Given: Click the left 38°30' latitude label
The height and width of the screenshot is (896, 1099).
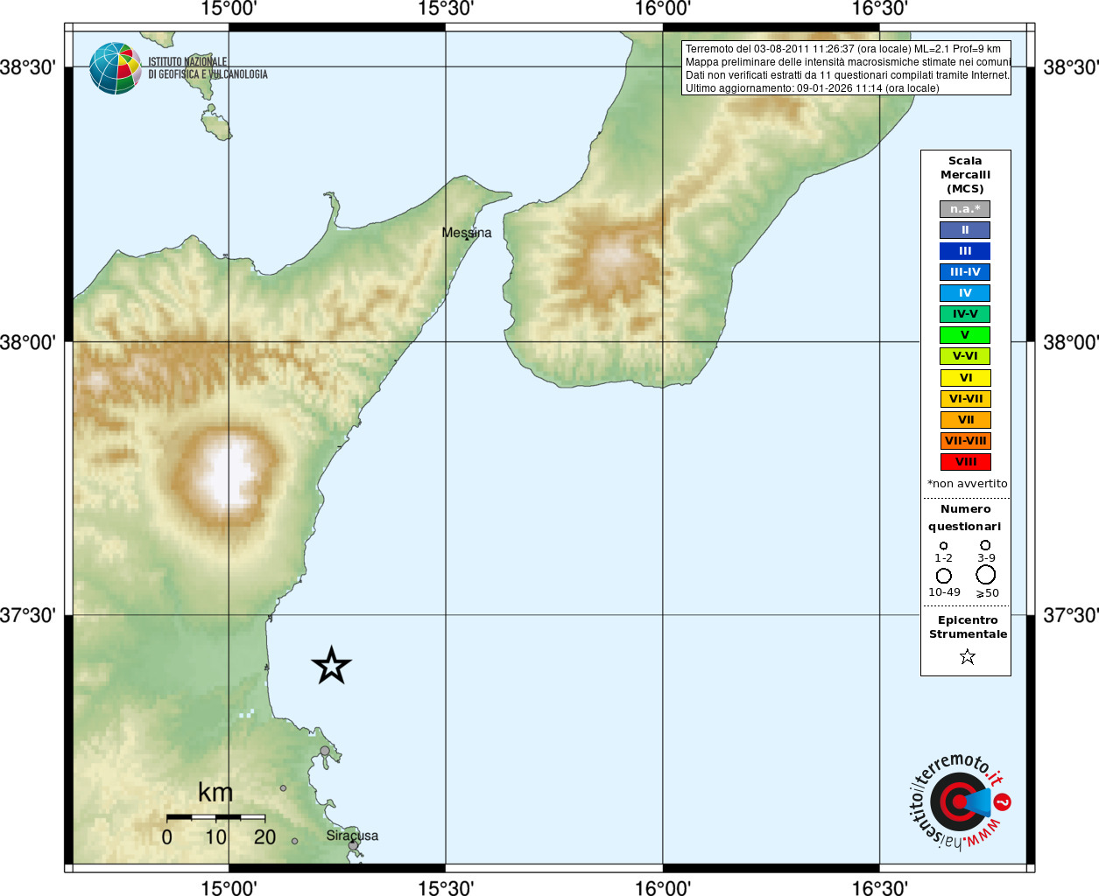Looking at the screenshot, I should pyautogui.click(x=28, y=67).
